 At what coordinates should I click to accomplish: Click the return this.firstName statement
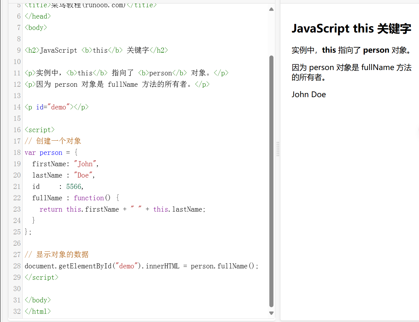click(x=123, y=209)
